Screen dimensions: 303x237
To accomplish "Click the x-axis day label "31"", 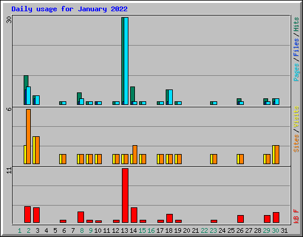I will [x=284, y=230].
